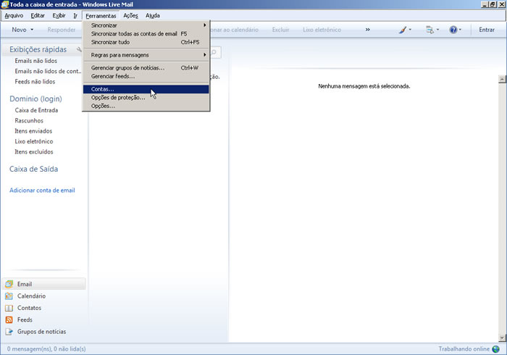Select Emails não lidos de contatos
Screen dimensions: 507x355
point(48,71)
